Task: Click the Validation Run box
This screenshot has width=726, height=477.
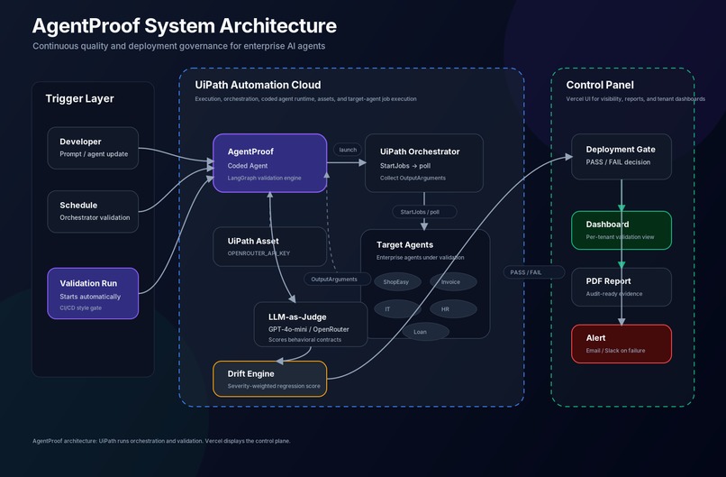Action: tap(93, 293)
